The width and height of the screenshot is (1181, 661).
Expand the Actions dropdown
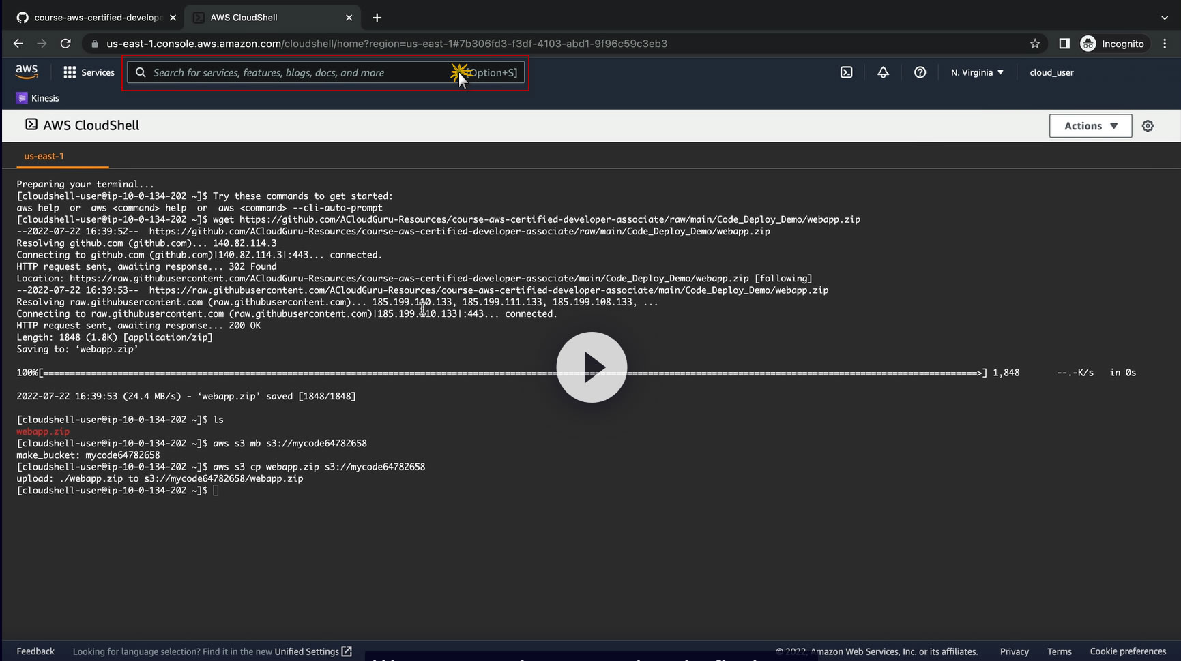coord(1090,126)
